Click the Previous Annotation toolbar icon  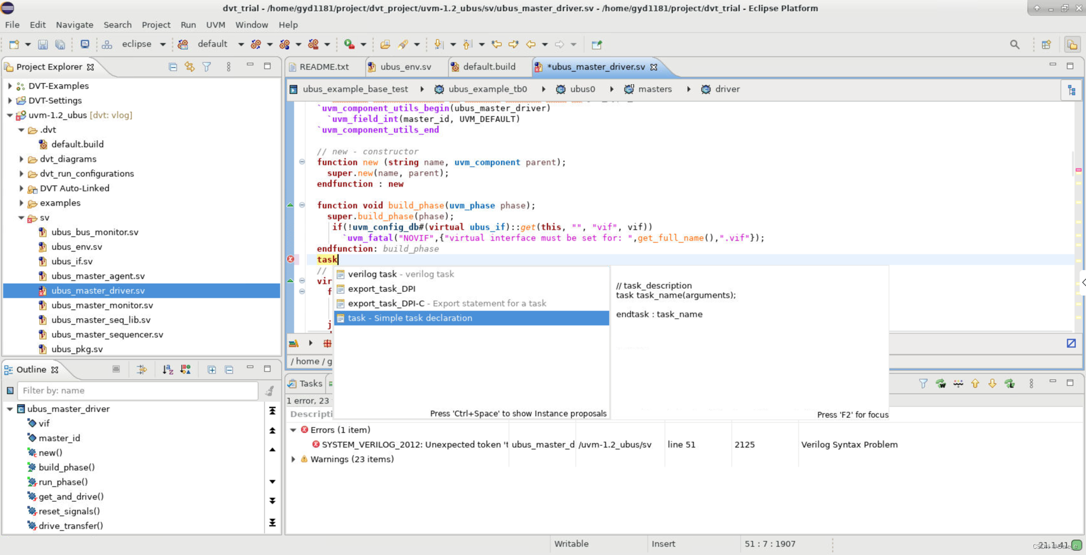467,44
